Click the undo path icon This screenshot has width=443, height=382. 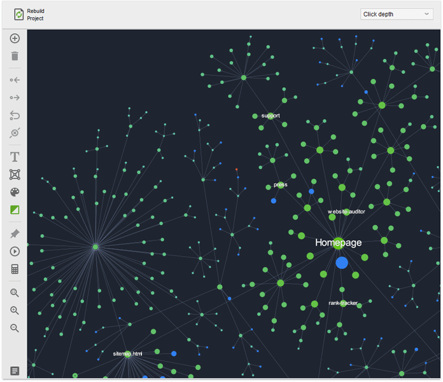click(x=15, y=115)
